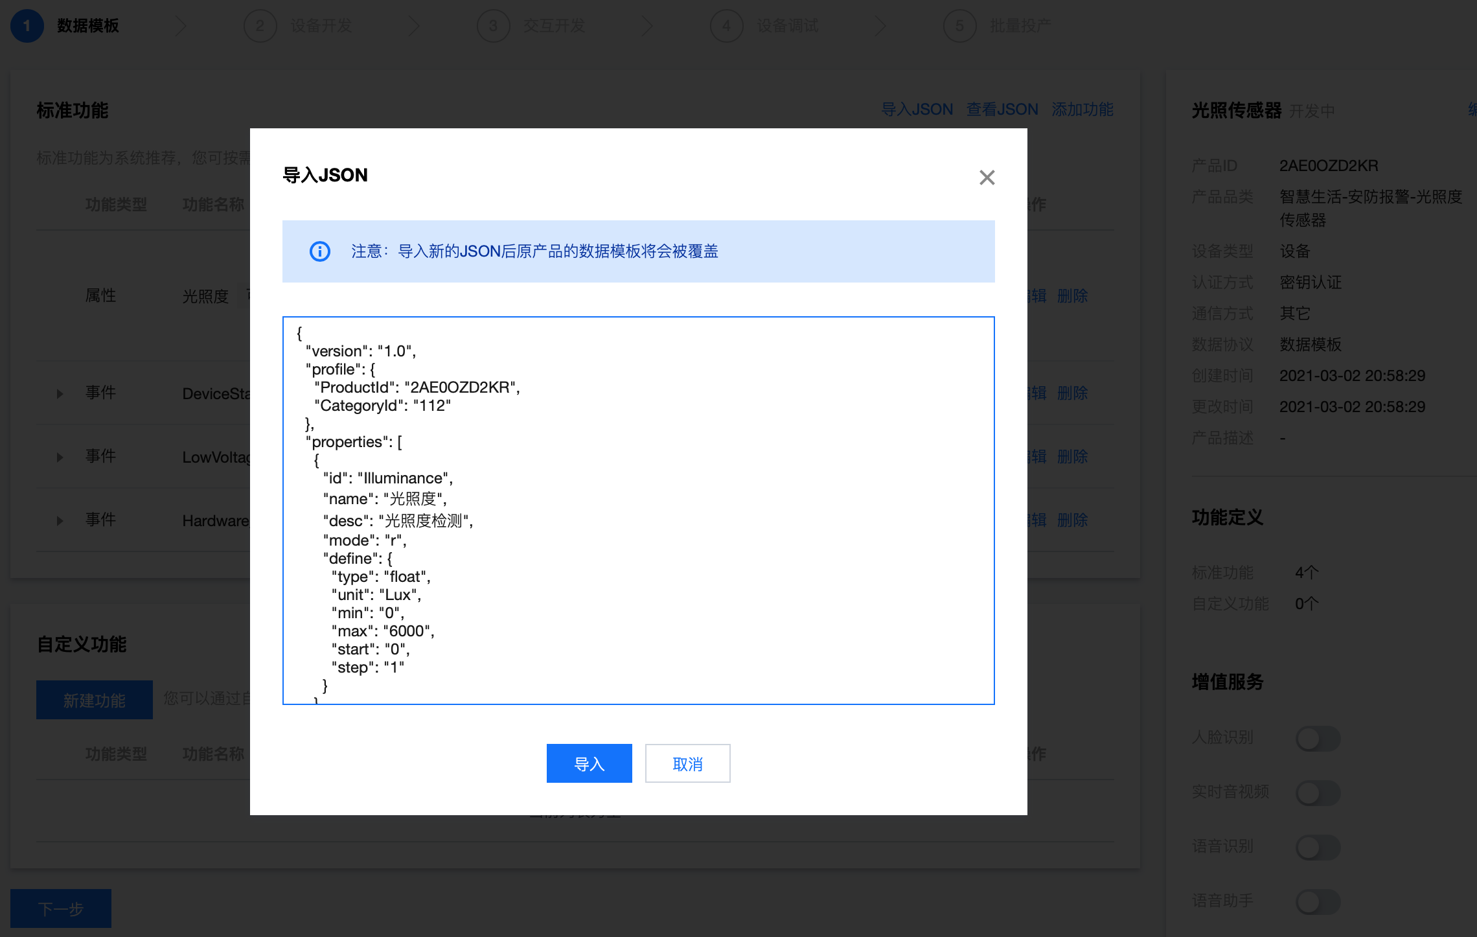Close the 导入JSON dialog with X
This screenshot has width=1477, height=937.
987,178
